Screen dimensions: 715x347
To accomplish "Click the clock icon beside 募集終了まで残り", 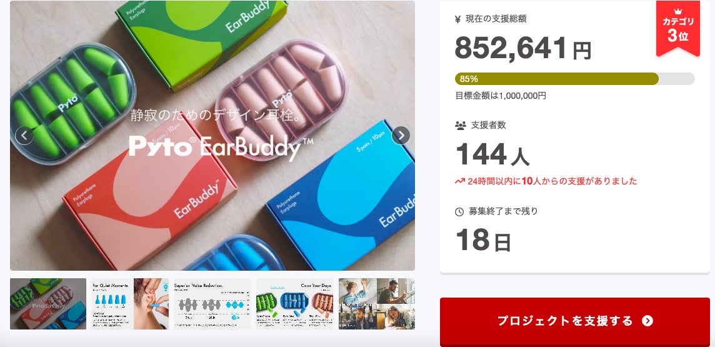I will (x=459, y=211).
